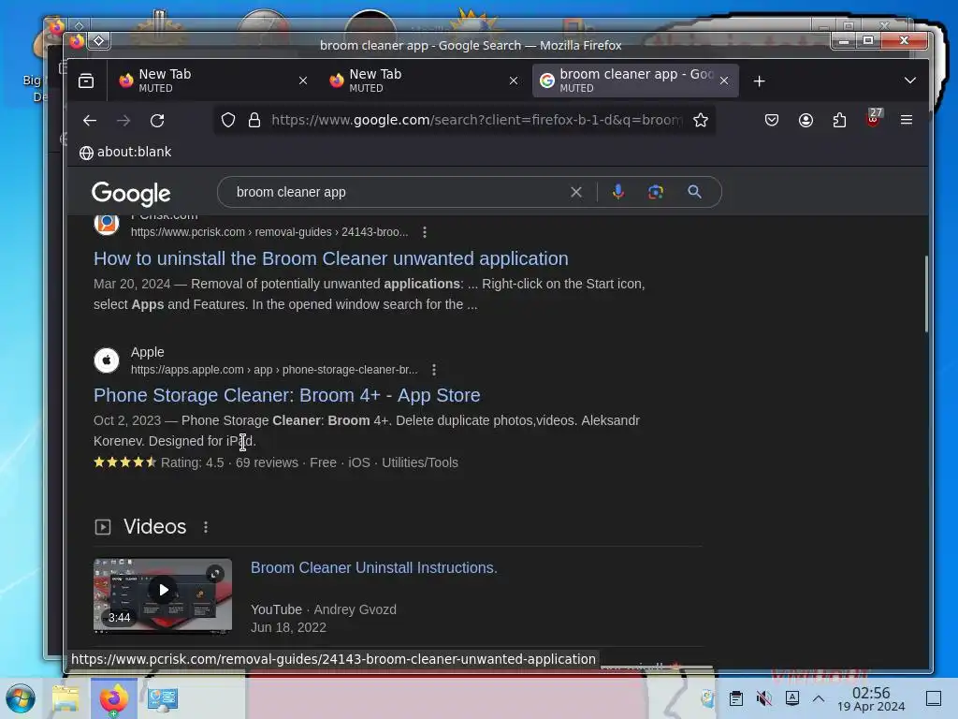Go back with the browser back arrow

90,121
